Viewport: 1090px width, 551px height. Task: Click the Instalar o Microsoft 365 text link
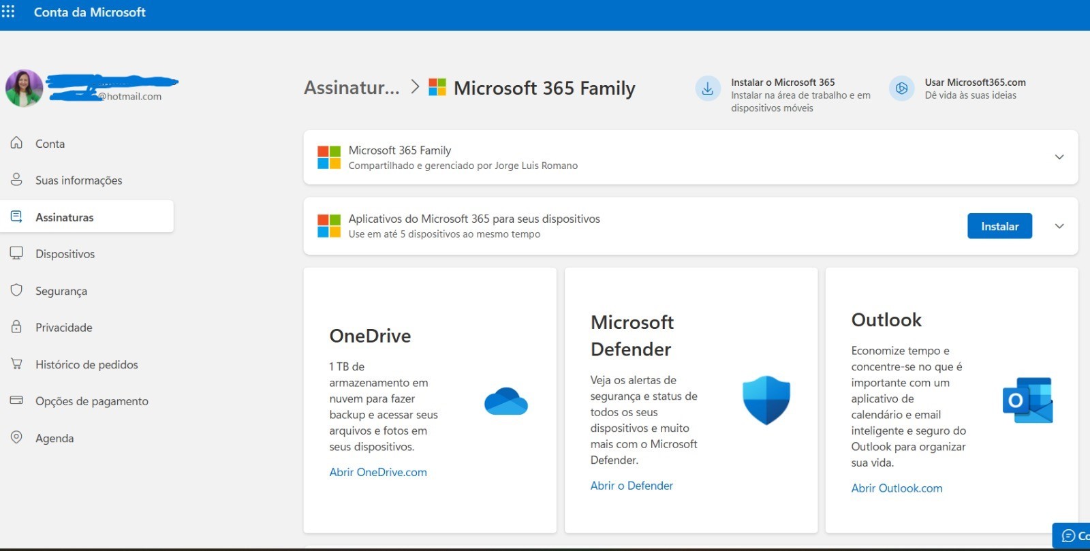click(x=783, y=82)
